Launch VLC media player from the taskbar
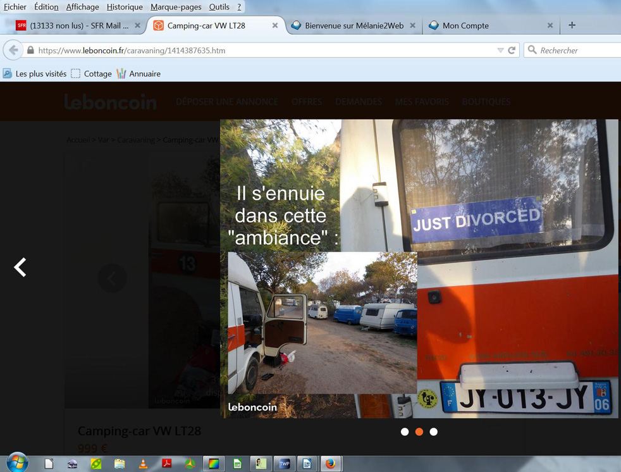The width and height of the screenshot is (621, 472). point(143,463)
